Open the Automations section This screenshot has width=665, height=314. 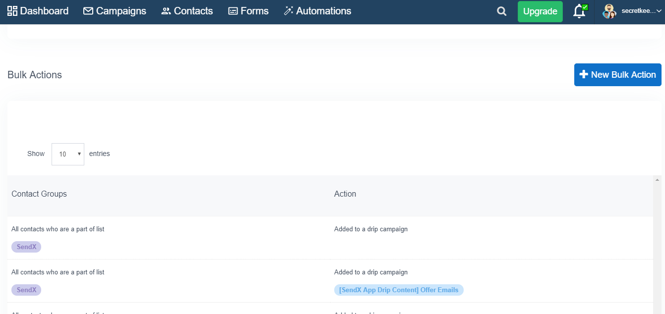pos(317,11)
